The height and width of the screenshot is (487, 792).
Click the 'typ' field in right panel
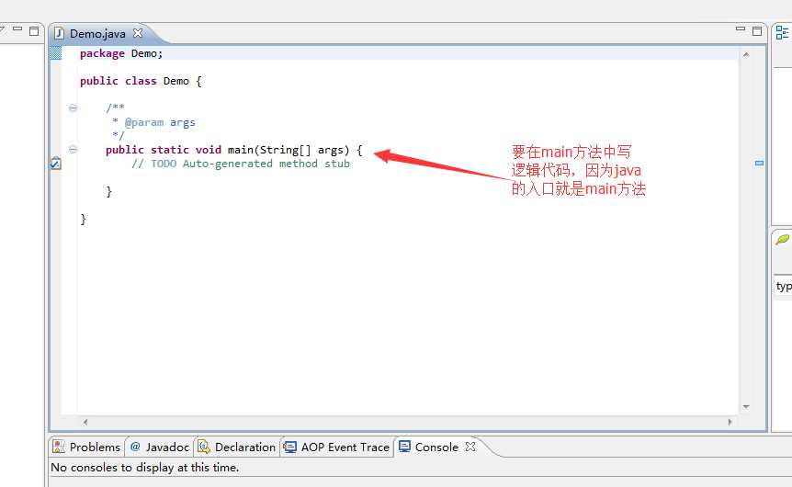coord(784,287)
